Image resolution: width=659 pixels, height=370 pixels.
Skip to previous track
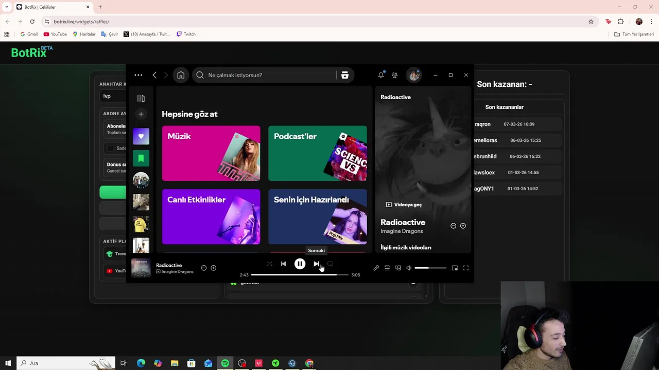[x=283, y=264]
